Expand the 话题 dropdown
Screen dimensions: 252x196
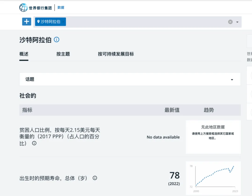pos(130,79)
